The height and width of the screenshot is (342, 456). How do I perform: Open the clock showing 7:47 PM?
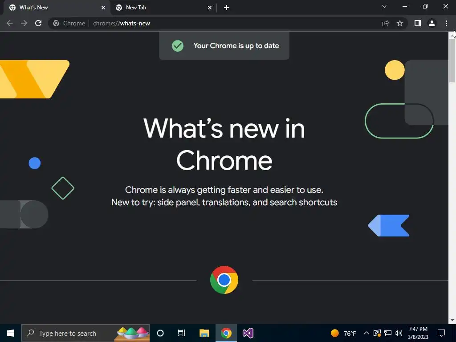[x=418, y=333]
